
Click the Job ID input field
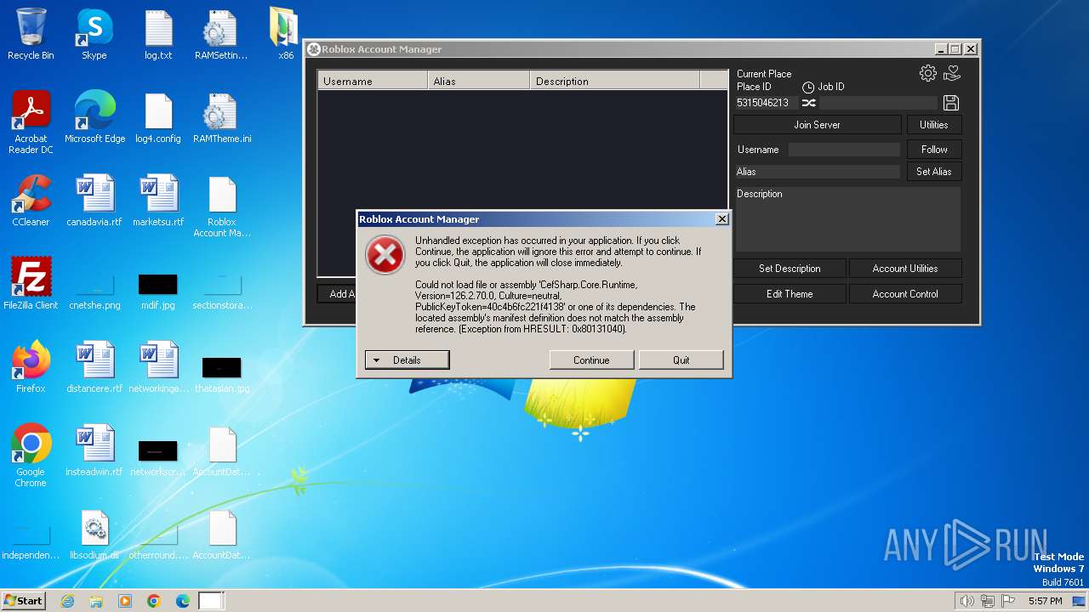coord(879,103)
